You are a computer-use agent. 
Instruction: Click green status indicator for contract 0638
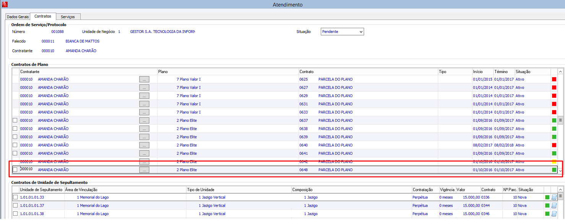coord(554,129)
